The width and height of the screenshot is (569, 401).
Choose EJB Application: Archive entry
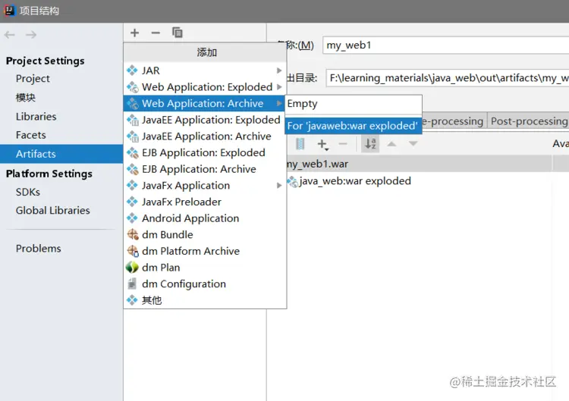204,169
